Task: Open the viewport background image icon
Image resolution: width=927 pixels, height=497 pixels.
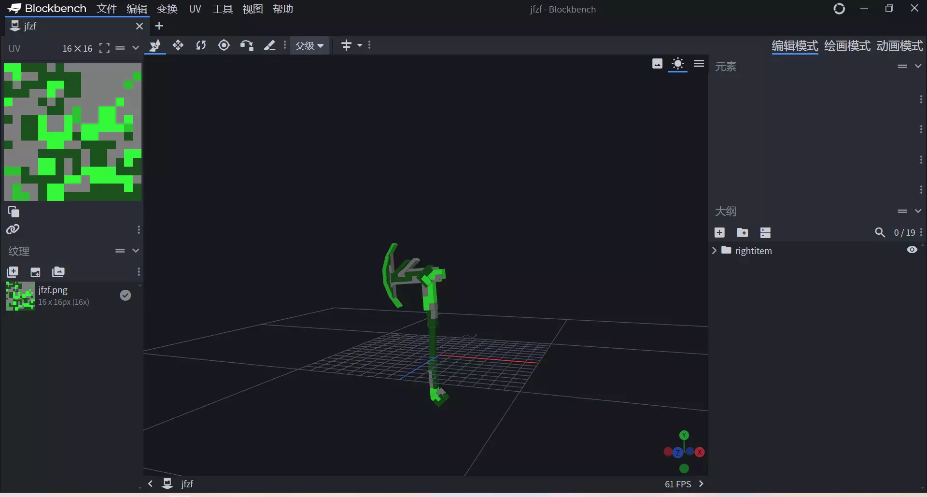Action: coord(657,64)
